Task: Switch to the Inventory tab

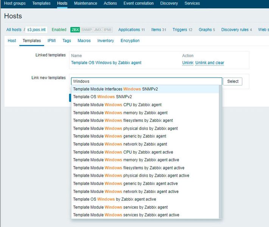Action: pos(106,40)
